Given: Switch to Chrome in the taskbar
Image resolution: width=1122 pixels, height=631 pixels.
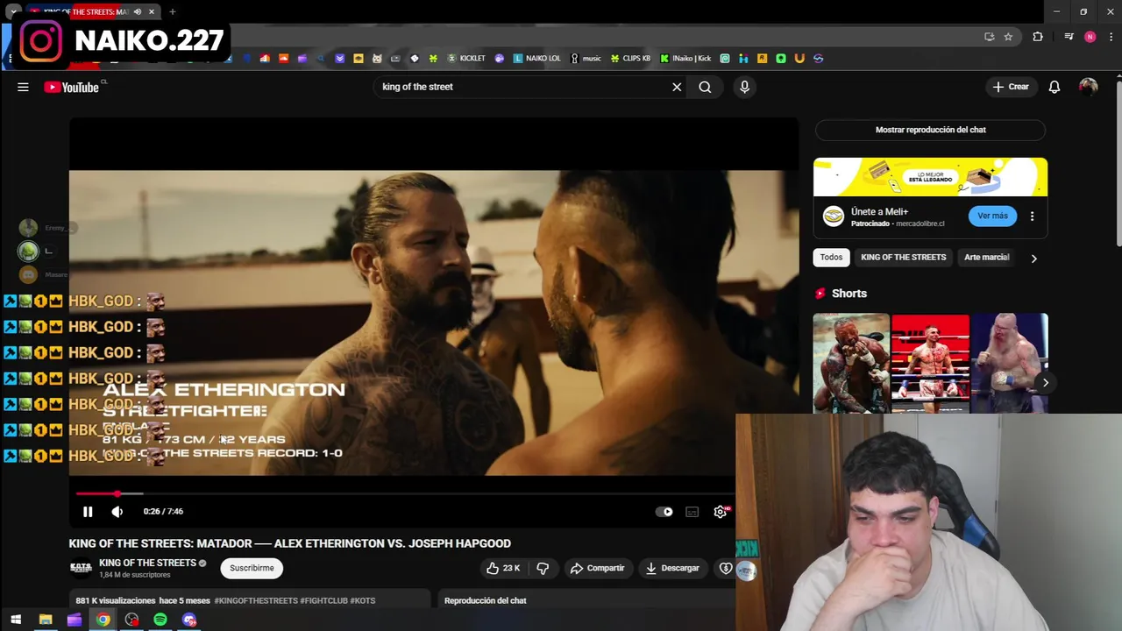Looking at the screenshot, I should (103, 620).
